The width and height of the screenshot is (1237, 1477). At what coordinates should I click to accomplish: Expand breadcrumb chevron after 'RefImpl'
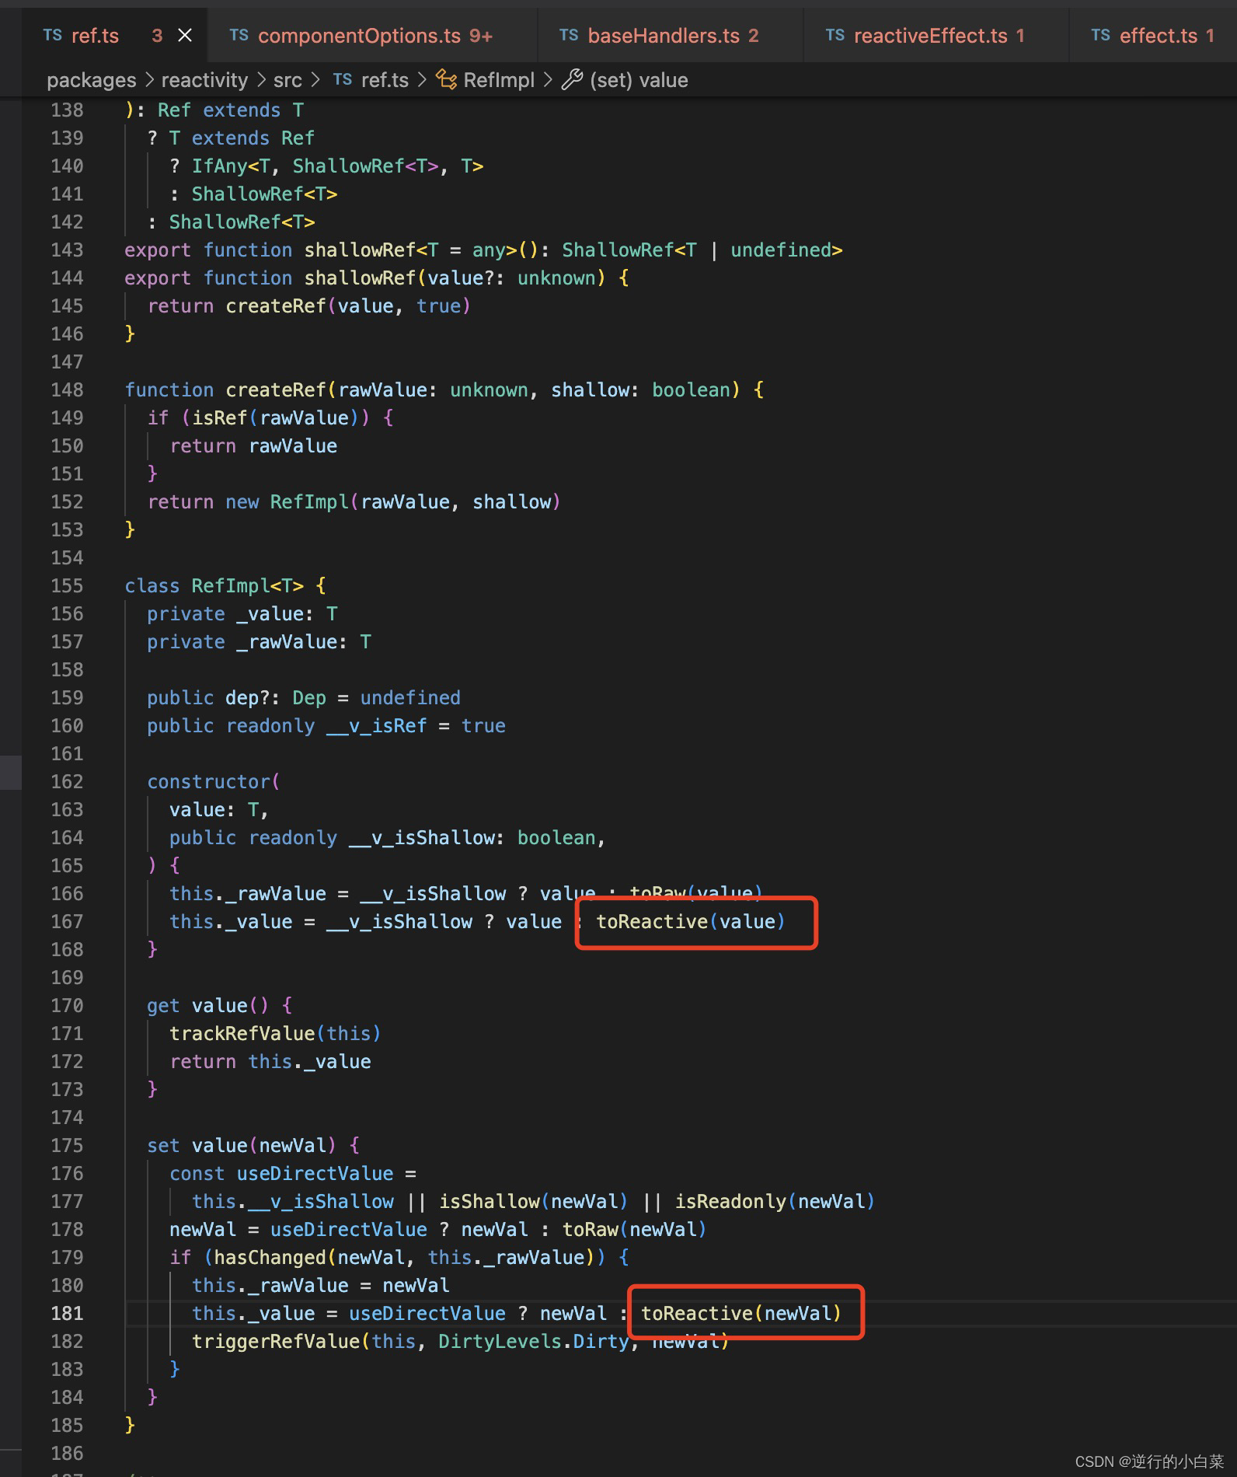(547, 80)
